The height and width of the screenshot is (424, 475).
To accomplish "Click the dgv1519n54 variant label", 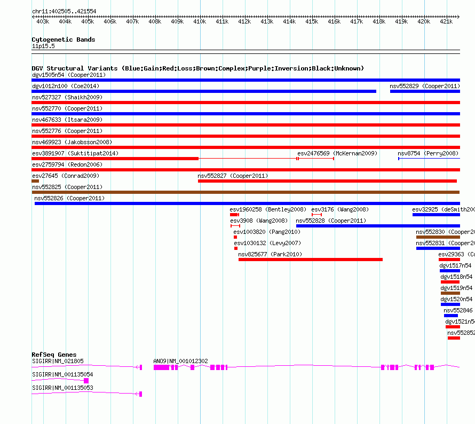I will (456, 288).
